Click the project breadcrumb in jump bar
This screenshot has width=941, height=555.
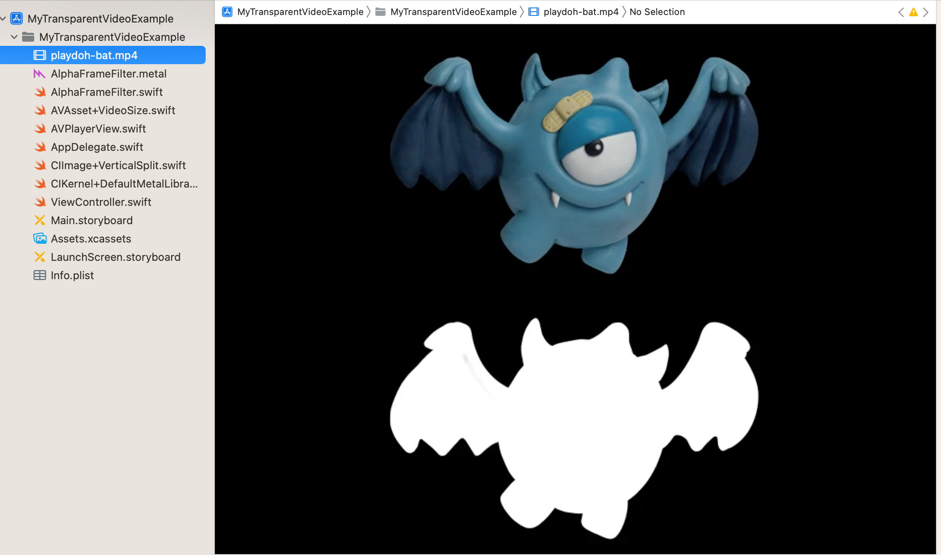300,12
